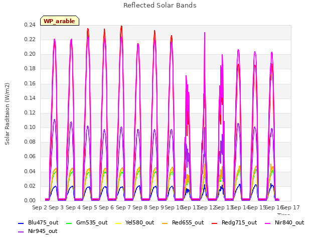321x241 pixels.
Task: Click the WP_arable annotation label
Action: pyautogui.click(x=60, y=21)
